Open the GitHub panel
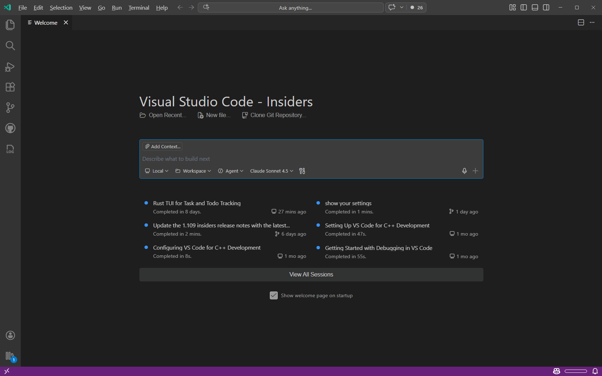The image size is (602, 376). [x=10, y=128]
